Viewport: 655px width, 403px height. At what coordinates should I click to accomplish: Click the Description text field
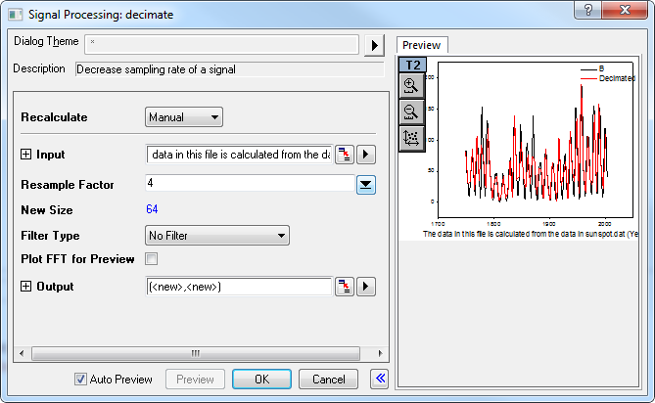coord(229,69)
